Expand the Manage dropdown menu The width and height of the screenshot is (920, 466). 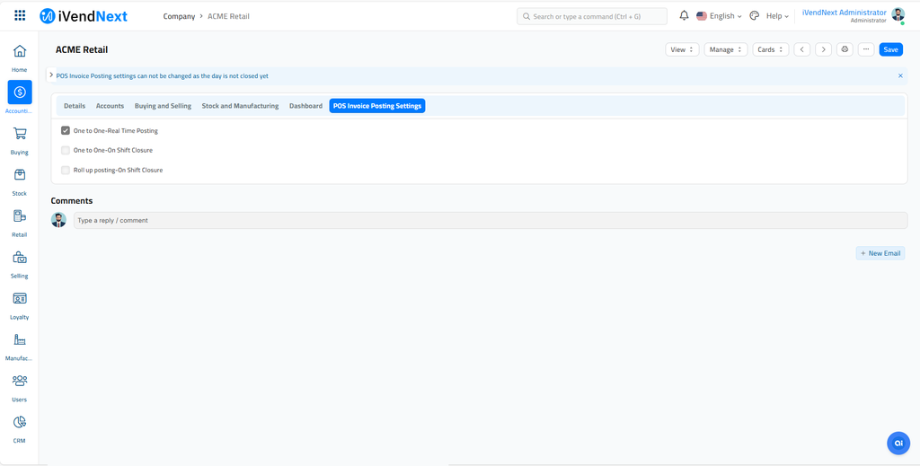point(725,49)
